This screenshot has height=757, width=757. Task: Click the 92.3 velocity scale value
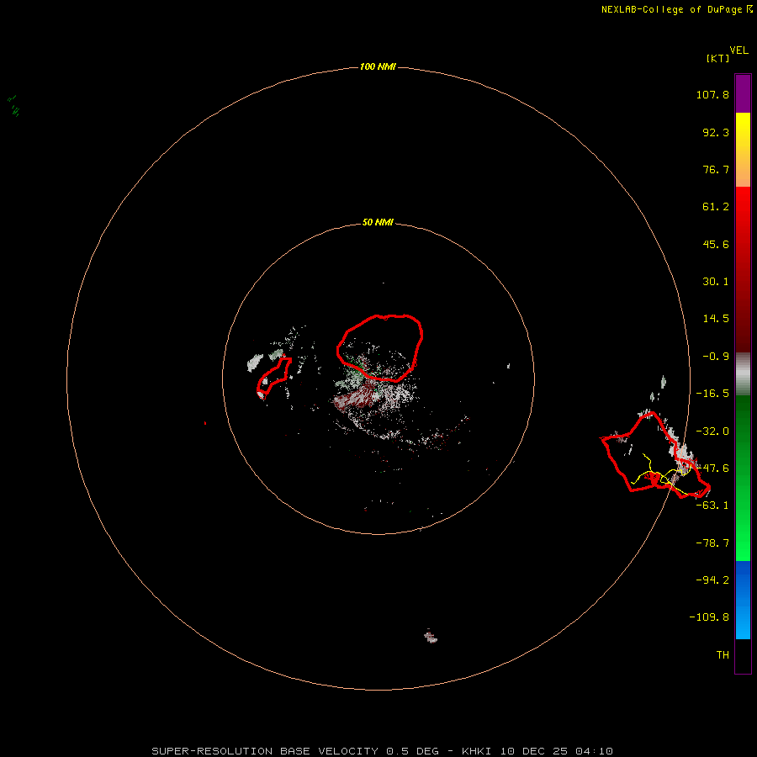tap(716, 132)
